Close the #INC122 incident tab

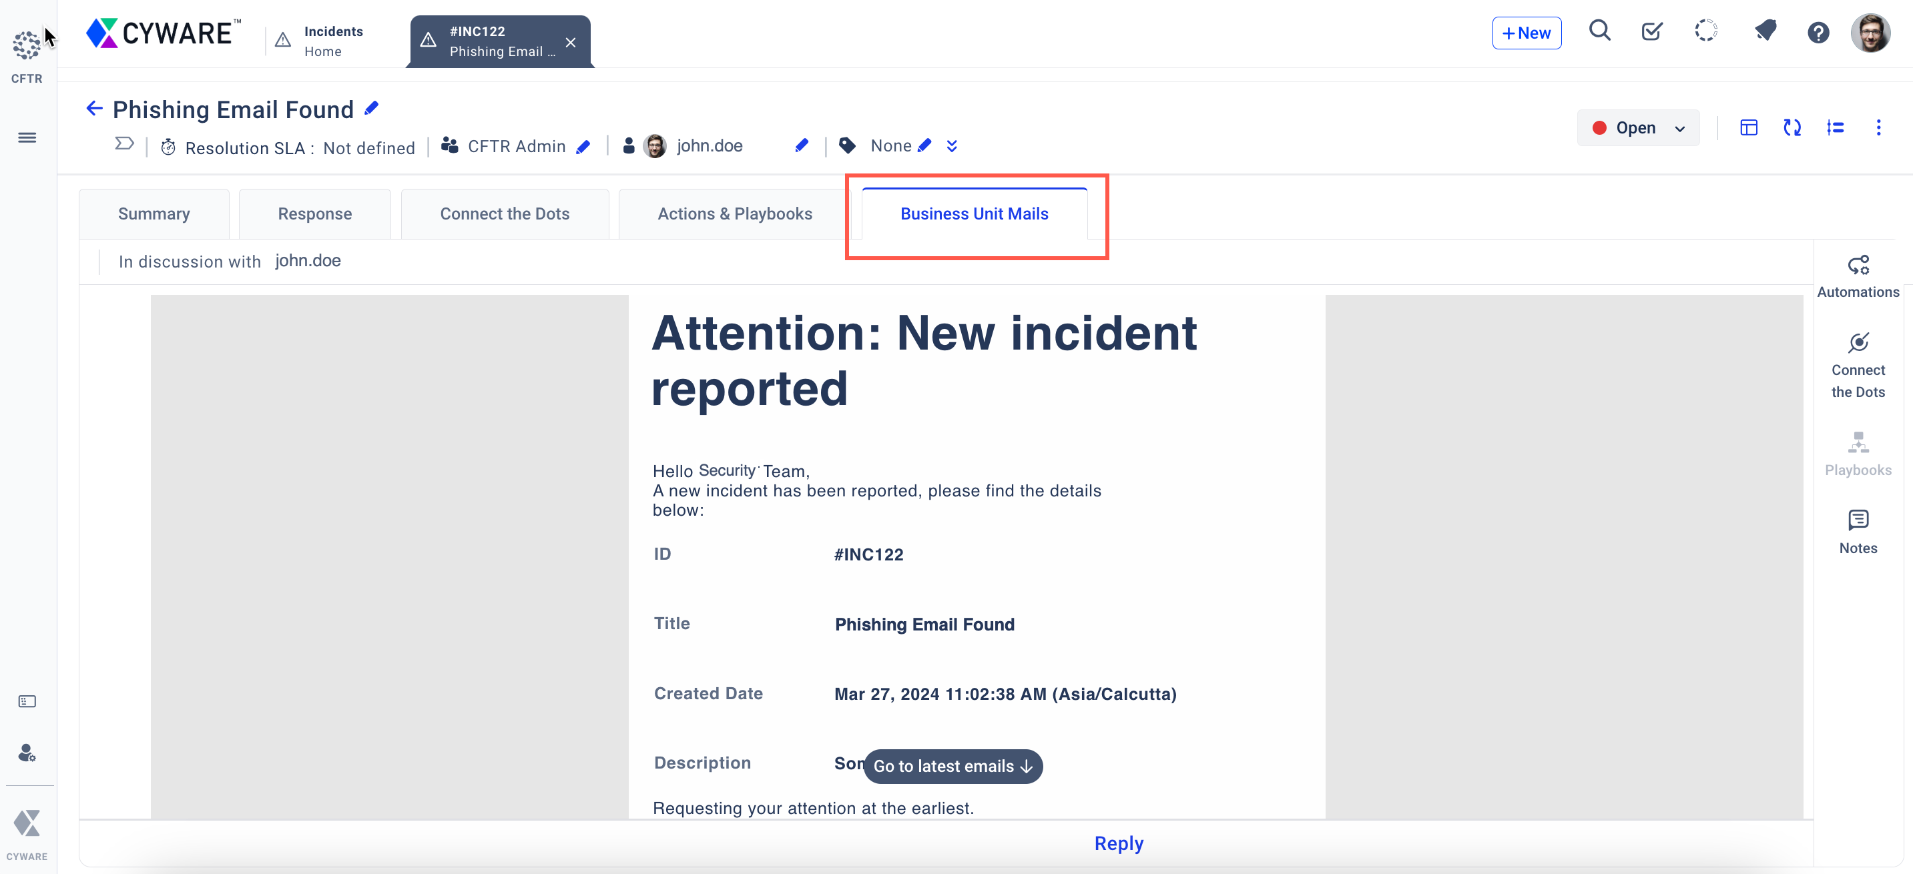(x=569, y=42)
